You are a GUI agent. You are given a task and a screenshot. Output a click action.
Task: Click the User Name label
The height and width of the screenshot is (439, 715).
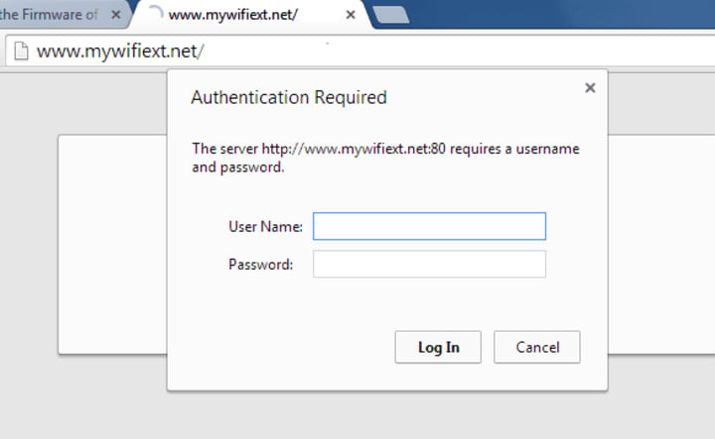[265, 227]
